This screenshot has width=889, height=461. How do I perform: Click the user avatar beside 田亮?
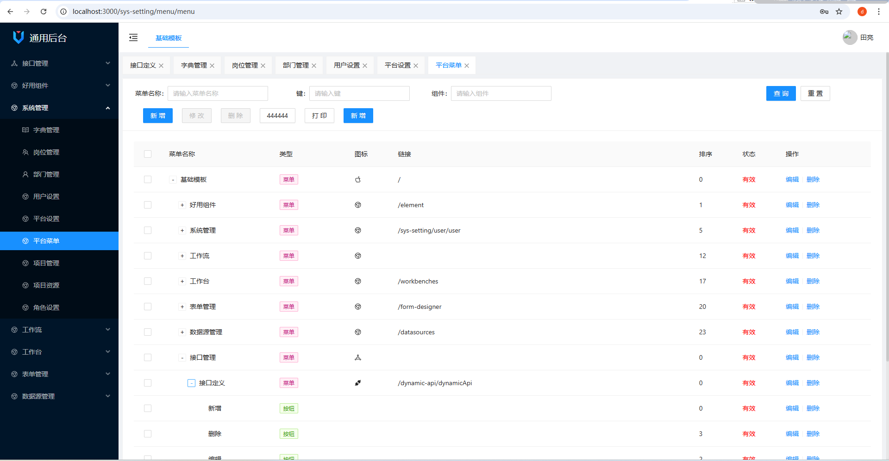point(849,37)
